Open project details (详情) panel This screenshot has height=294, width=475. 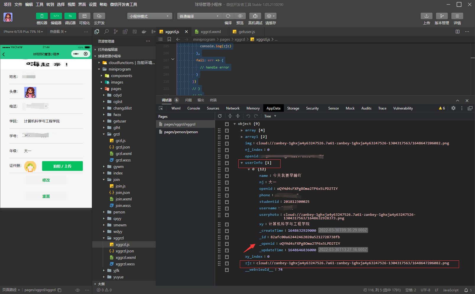457,16
